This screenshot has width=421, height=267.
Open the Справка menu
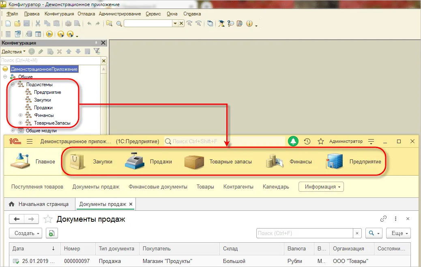tap(192, 14)
